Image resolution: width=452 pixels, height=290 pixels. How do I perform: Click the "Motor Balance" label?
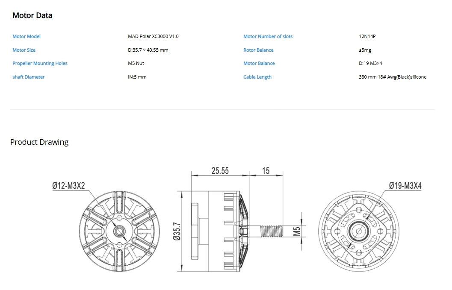(259, 63)
